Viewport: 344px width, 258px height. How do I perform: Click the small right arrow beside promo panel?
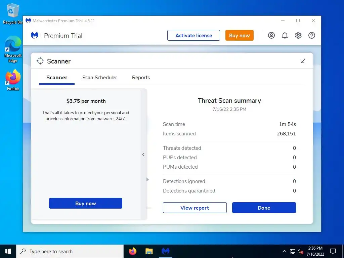coord(148,179)
